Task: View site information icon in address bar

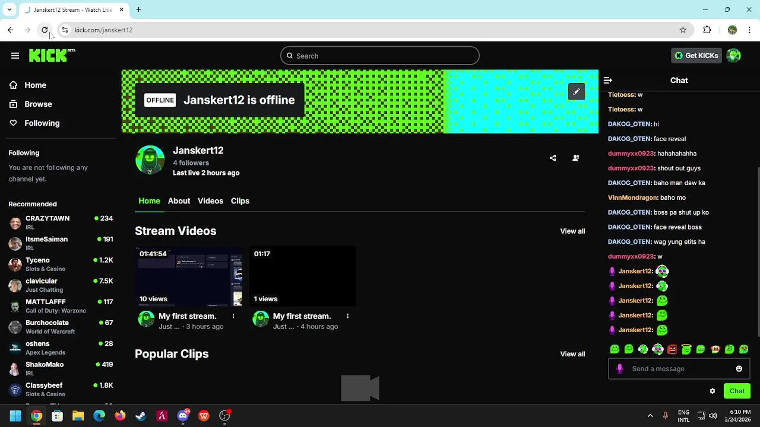Action: (x=65, y=30)
